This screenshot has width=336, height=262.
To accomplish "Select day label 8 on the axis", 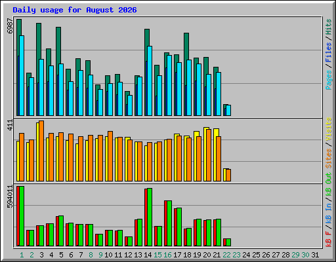I will (91, 255).
